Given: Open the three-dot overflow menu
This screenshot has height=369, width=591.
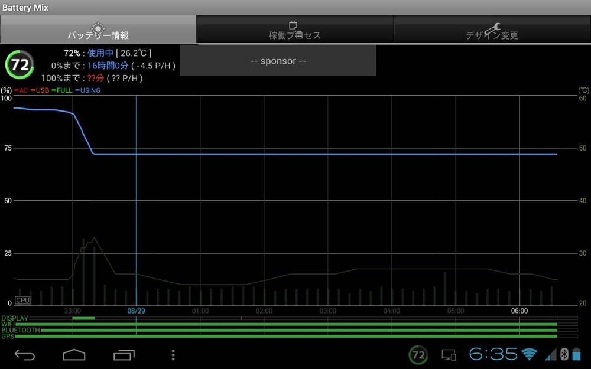Looking at the screenshot, I should coord(173,355).
